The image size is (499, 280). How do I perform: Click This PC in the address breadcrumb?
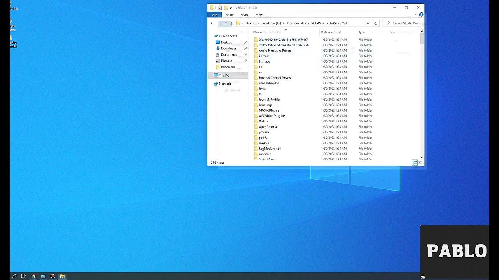[250, 23]
